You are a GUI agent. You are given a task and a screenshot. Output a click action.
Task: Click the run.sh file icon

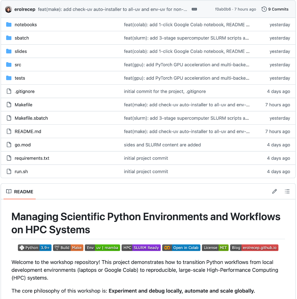(x=9, y=171)
